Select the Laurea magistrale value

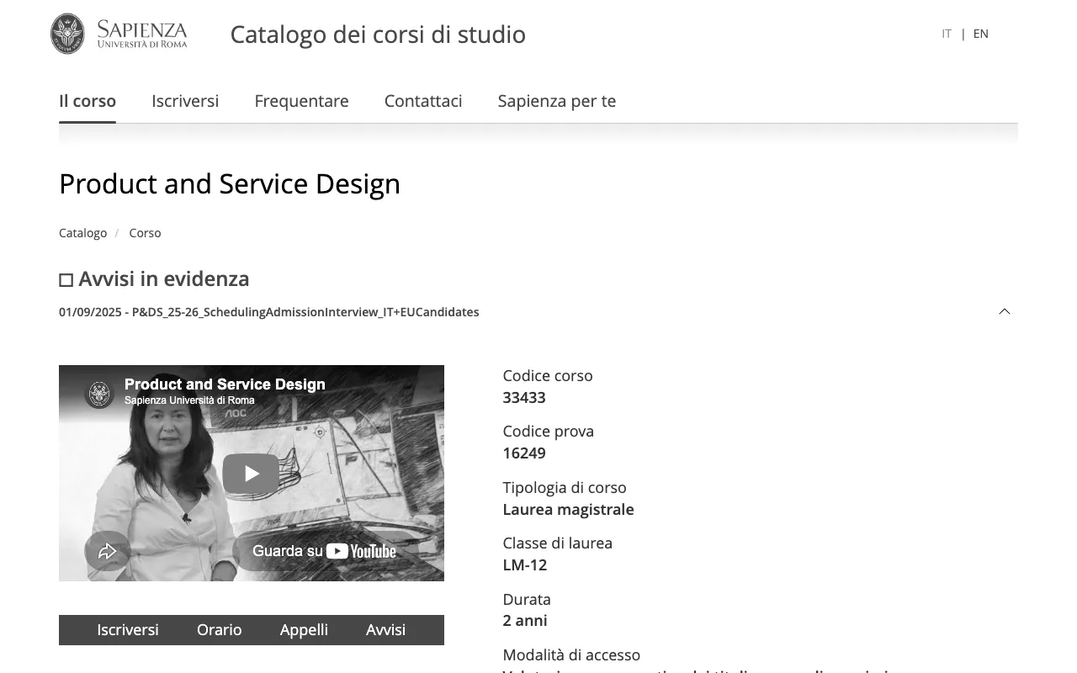[x=568, y=510]
